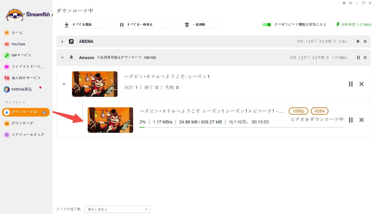Click the pink live streaming camera icon

click(7, 67)
